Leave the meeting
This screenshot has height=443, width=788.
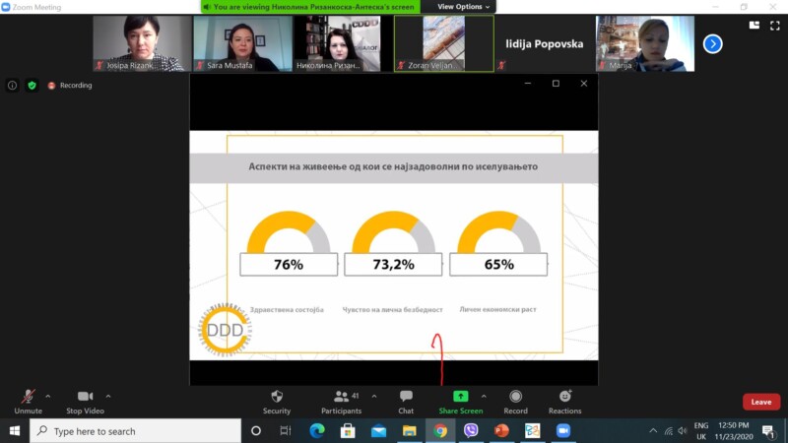click(760, 402)
